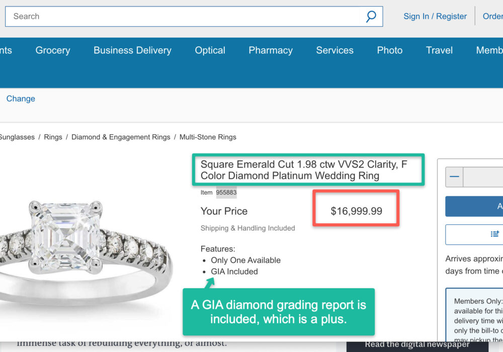Select the Multi-Stone Rings breadcrumb
The image size is (503, 352).
pos(208,137)
